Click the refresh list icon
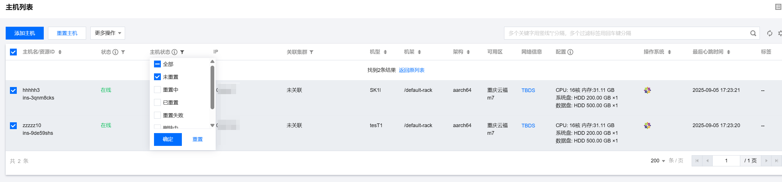The image size is (782, 182). (769, 34)
